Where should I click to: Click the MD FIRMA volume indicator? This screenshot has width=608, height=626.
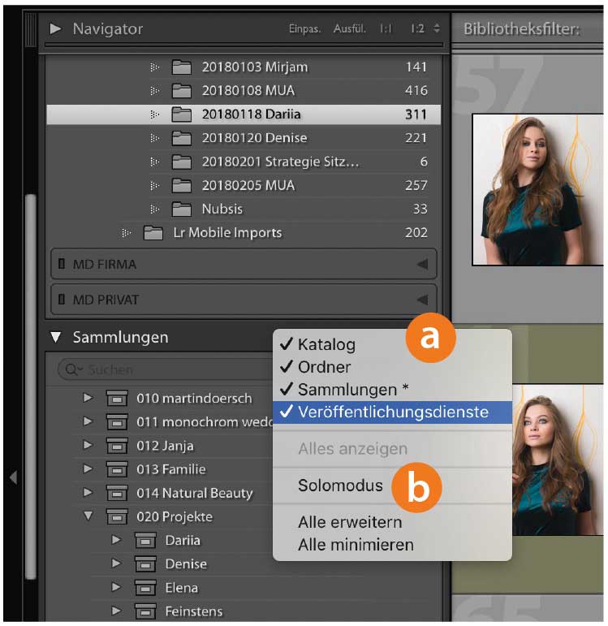(x=62, y=264)
